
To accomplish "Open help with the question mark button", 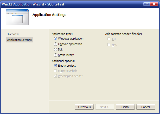I will click(x=146, y=4).
